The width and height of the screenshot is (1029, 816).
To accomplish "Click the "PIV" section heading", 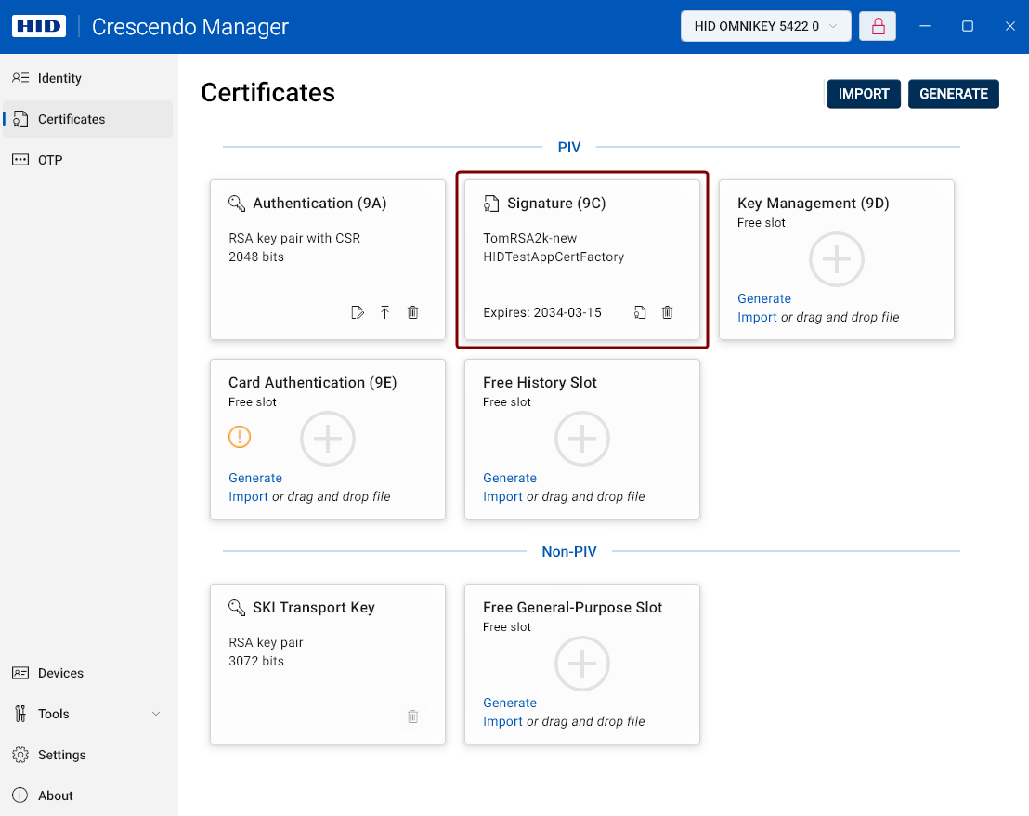I will point(569,147).
